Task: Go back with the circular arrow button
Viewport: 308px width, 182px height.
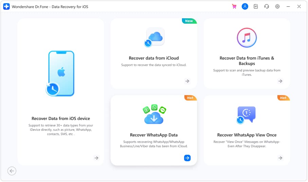Action: (12, 171)
